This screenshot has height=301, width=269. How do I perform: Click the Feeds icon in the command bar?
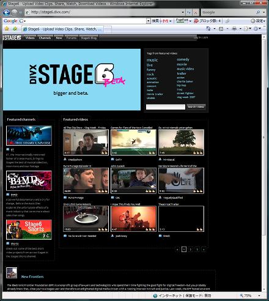[221, 29]
